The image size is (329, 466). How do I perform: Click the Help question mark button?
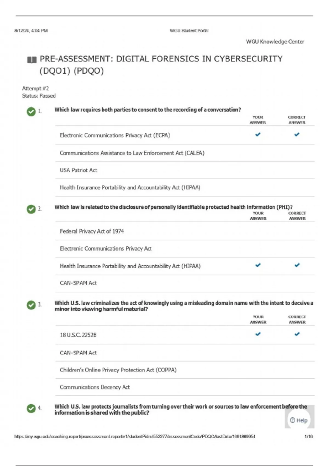click(299, 420)
